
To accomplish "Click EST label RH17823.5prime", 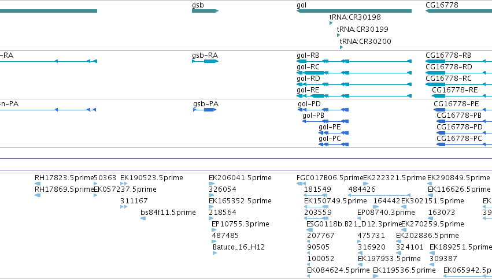I will click(64, 178).
